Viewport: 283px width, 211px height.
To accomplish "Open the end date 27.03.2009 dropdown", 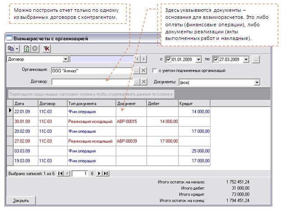I will (246, 59).
